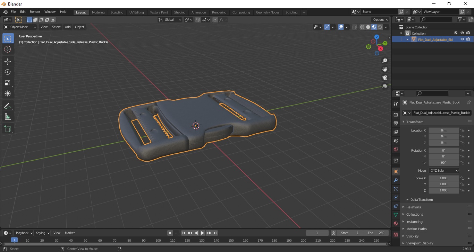
Task: Play the animation forward
Action: pyautogui.click(x=203, y=233)
